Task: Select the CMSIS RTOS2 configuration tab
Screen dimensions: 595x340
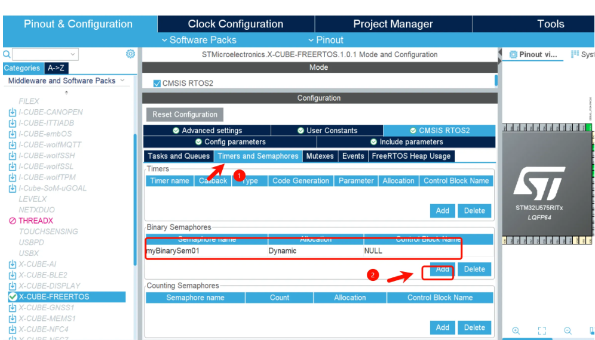Action: coord(440,131)
